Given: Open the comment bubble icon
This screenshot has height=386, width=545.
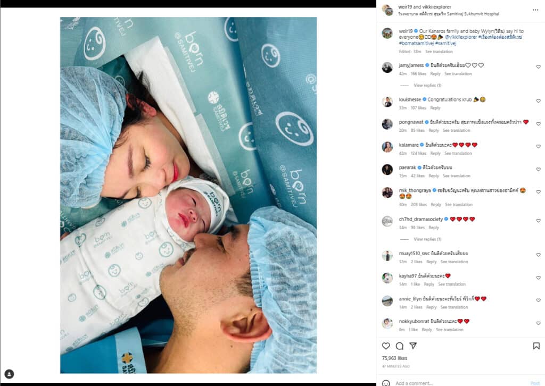Looking at the screenshot, I should (x=399, y=346).
